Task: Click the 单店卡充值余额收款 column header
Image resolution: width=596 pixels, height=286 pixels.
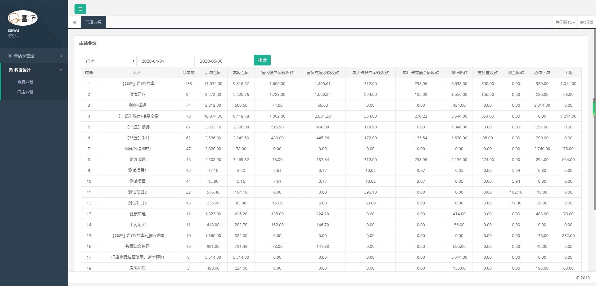Action: pyautogui.click(x=421, y=73)
